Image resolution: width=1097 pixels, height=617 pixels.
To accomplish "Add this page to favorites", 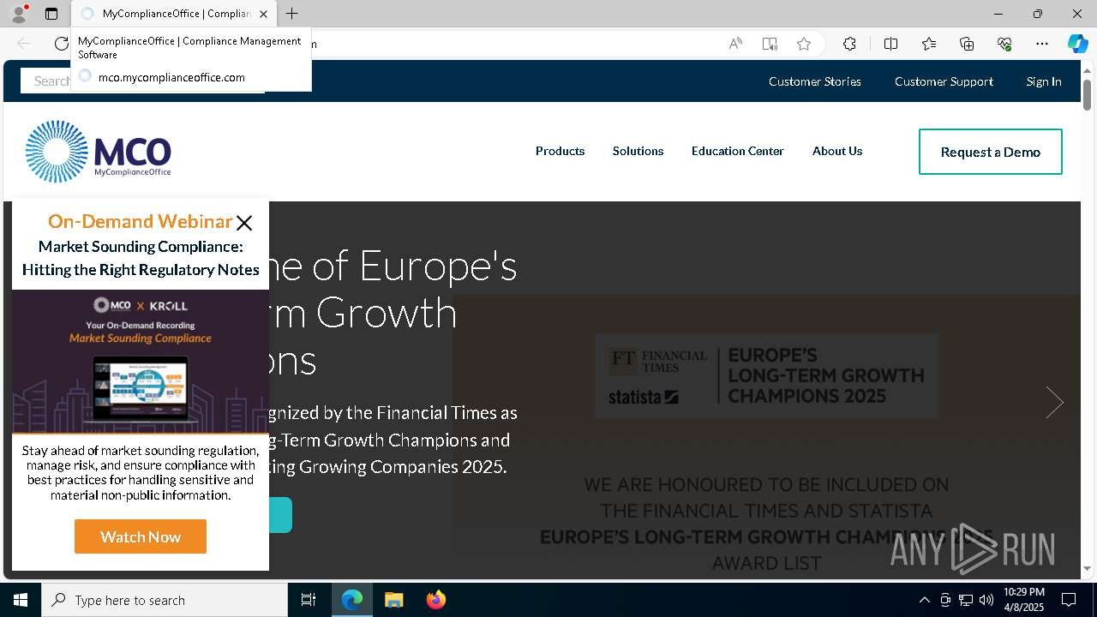I will coord(804,44).
